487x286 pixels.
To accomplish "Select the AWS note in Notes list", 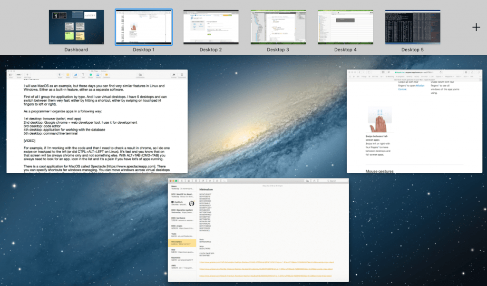I will coord(183,266).
